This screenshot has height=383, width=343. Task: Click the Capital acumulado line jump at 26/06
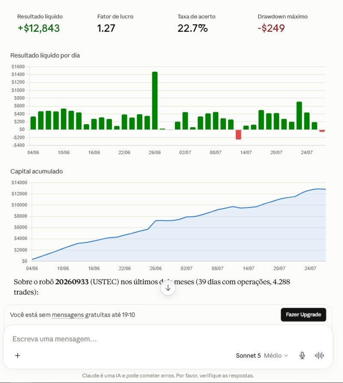(152, 225)
